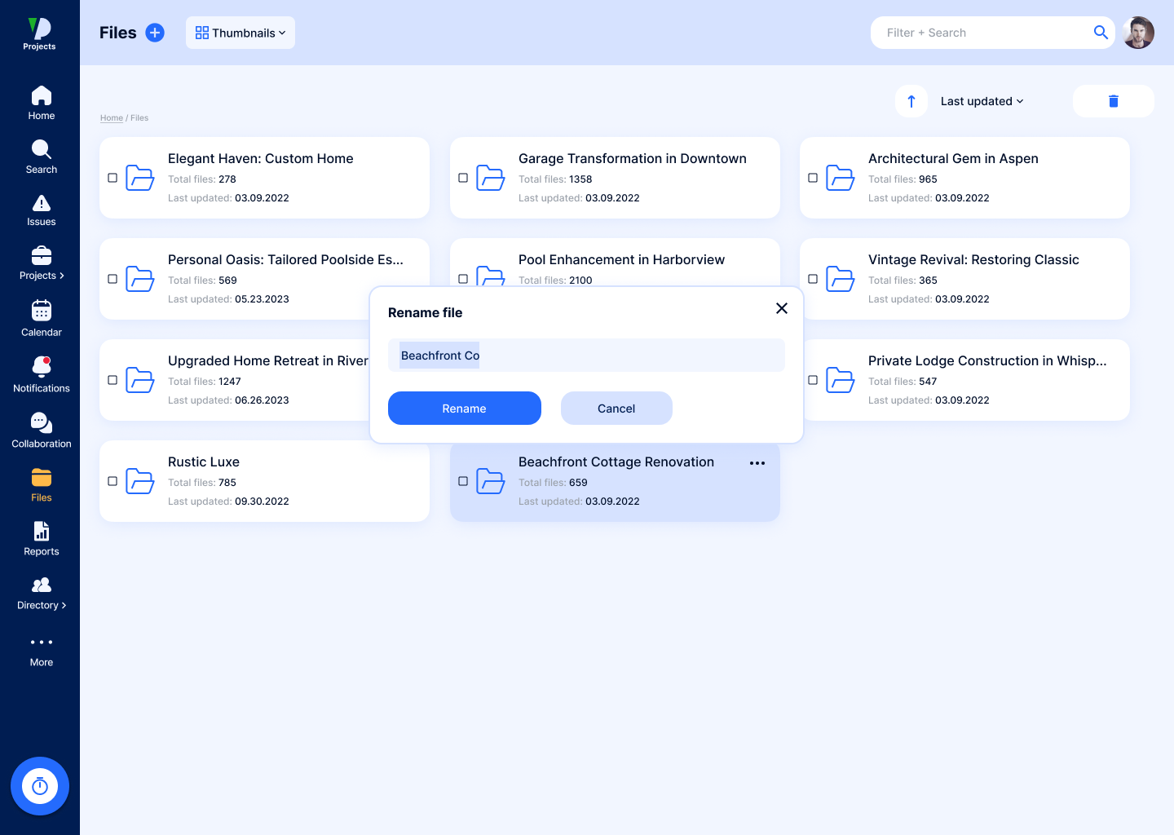Viewport: 1174px width, 835px height.
Task: Click the file name field in the Rename dialog
Action: point(586,356)
